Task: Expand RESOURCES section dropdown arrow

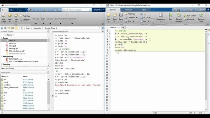Action: (x=72, y=23)
